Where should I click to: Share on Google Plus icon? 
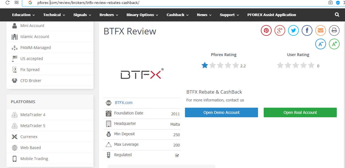tap(280, 30)
